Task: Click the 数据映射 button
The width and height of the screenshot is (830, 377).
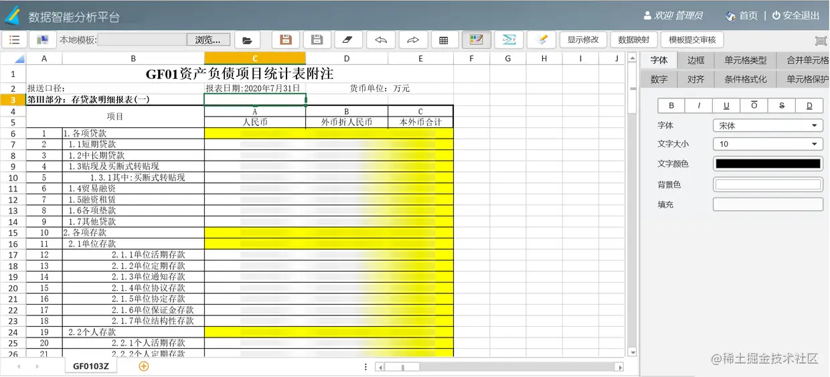Action: pyautogui.click(x=634, y=40)
